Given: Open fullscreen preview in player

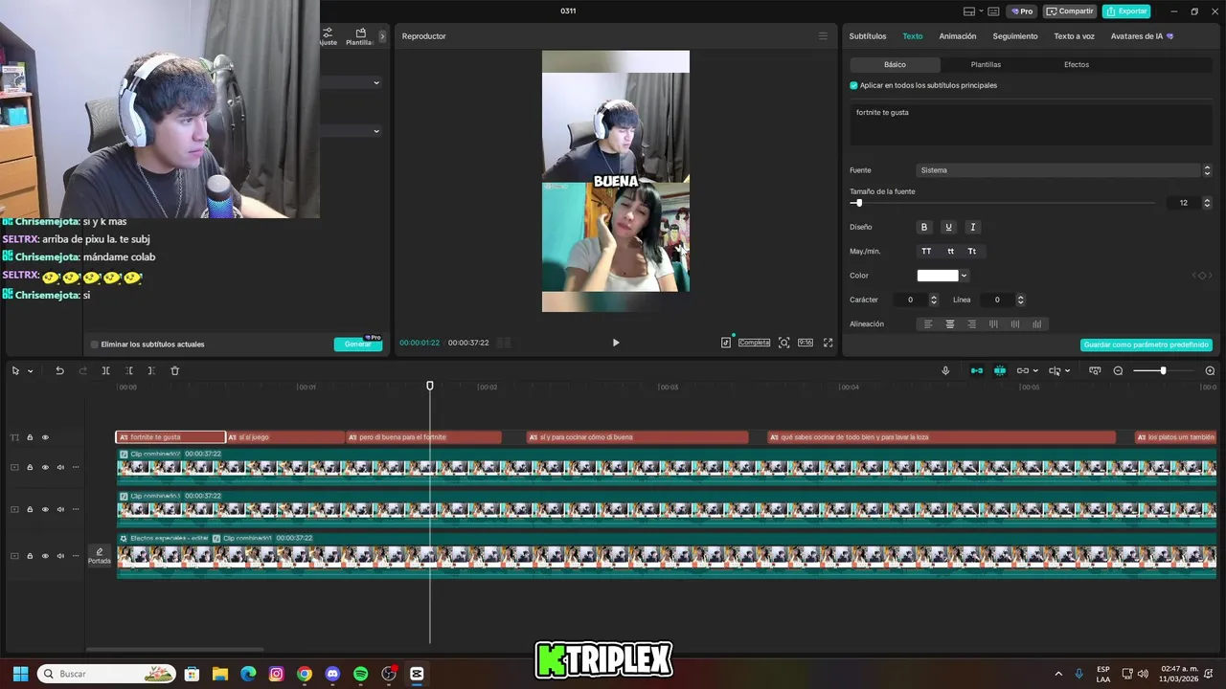Looking at the screenshot, I should [829, 343].
